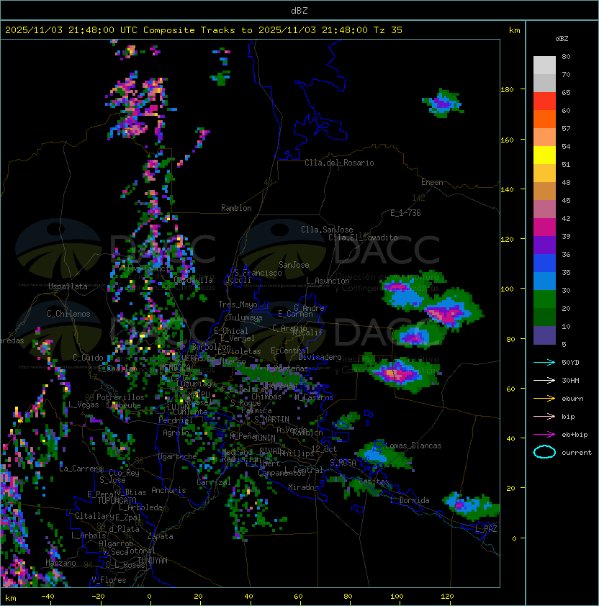This screenshot has height=606, width=599.
Task: Click the C_Chilenos place label
Action: (68, 313)
